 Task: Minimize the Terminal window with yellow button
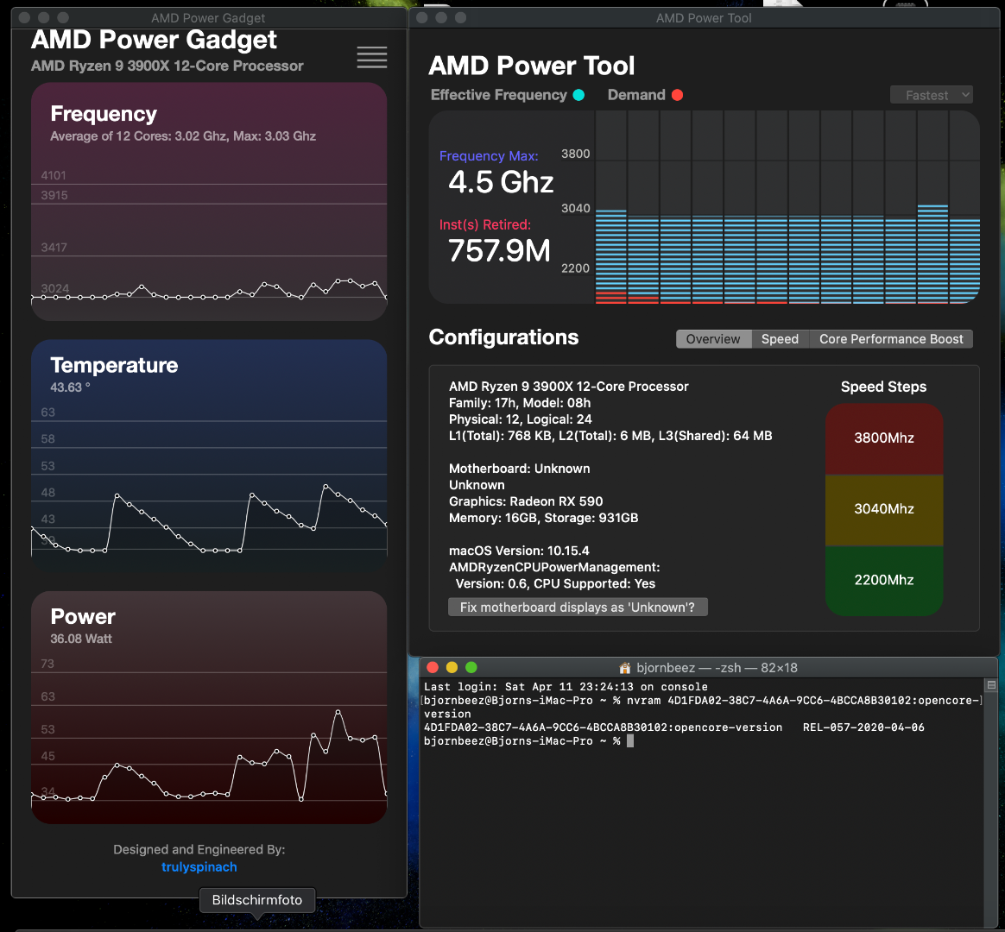point(452,667)
